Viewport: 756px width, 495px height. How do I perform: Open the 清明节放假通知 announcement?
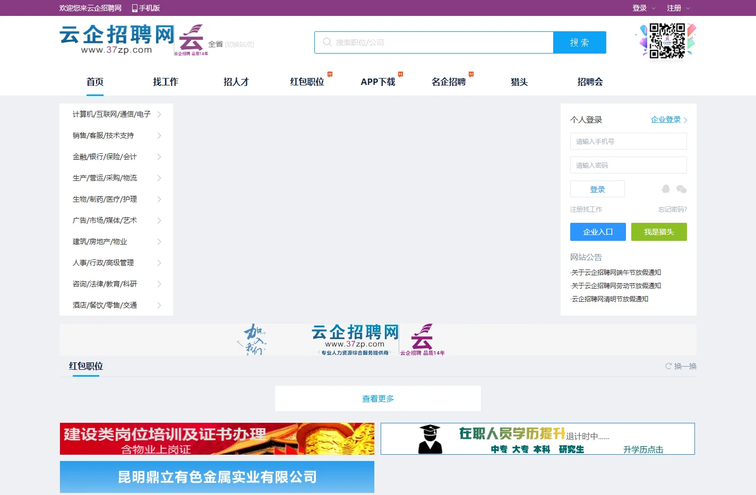point(610,299)
